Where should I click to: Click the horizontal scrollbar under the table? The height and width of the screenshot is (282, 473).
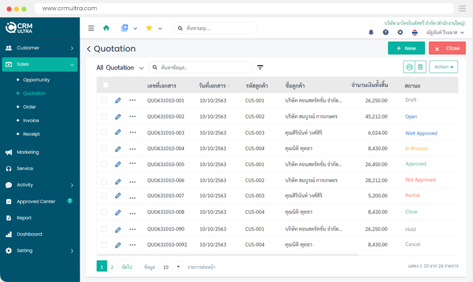[228, 255]
